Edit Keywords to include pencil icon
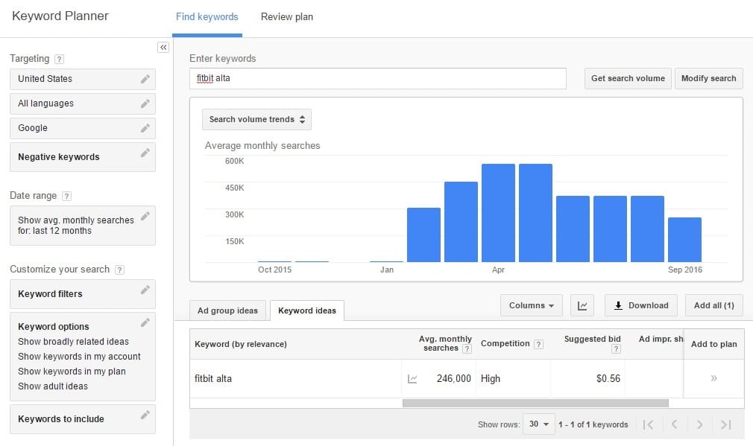This screenshot has width=753, height=446. 145,415
